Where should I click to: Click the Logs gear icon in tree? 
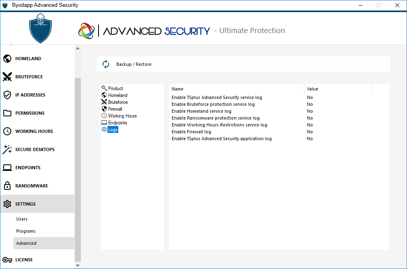[x=104, y=129]
